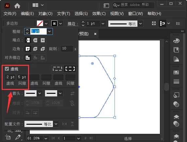Select the projecting cap endpoint icon
The height and width of the screenshot is (142, 187).
click(42, 40)
